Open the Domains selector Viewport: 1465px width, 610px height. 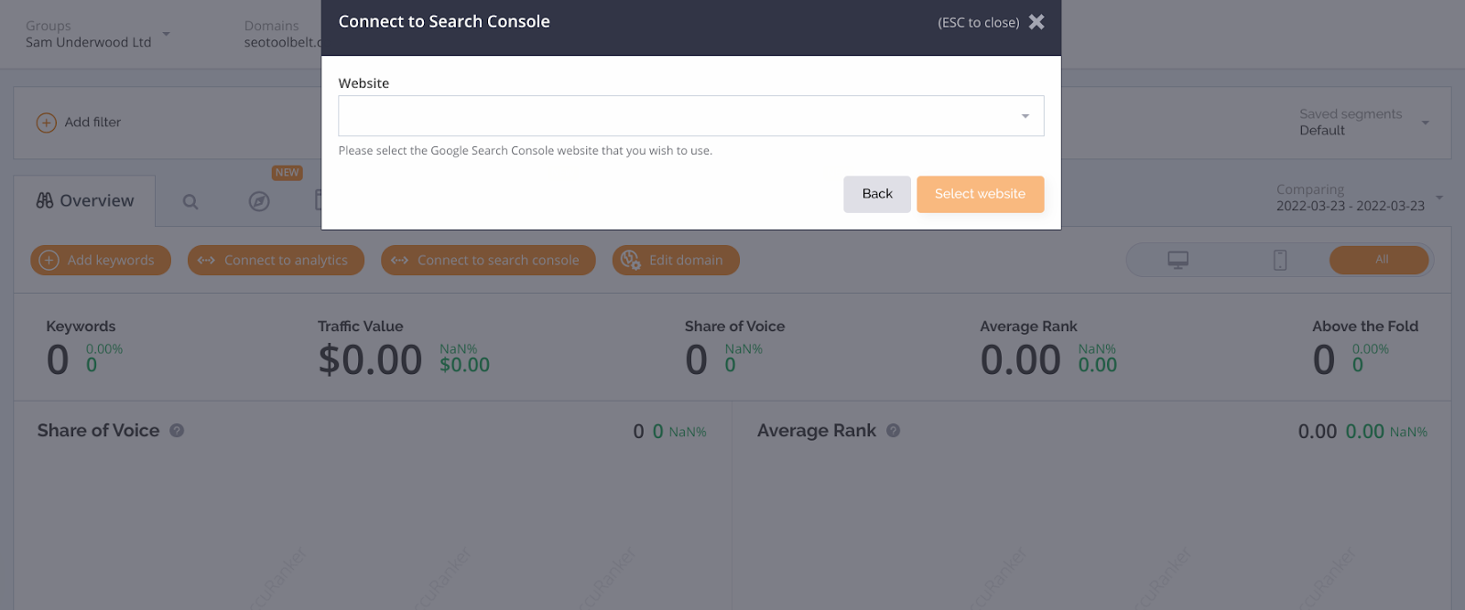pyautogui.click(x=282, y=34)
